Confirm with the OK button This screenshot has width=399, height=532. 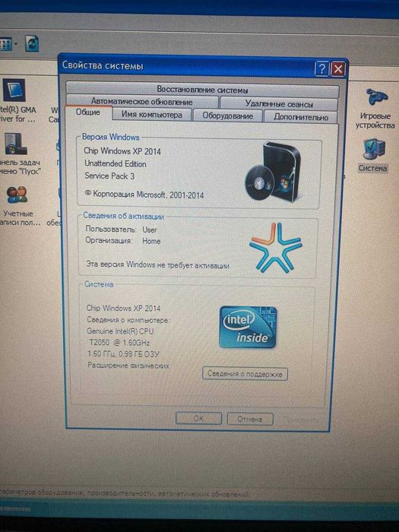(198, 418)
